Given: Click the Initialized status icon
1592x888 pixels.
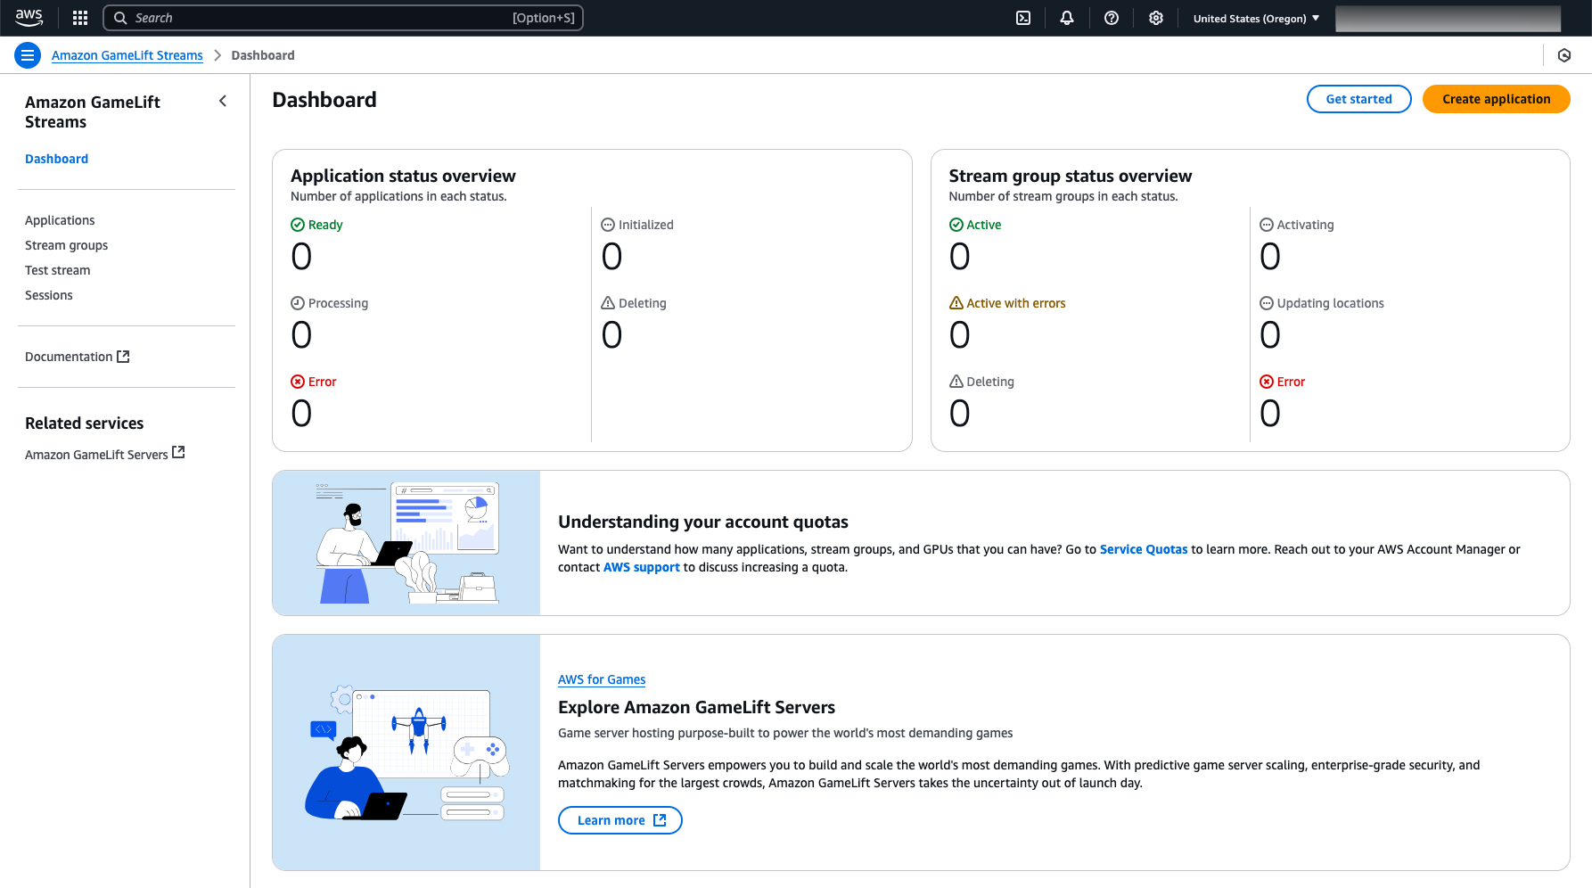Looking at the screenshot, I should point(608,225).
